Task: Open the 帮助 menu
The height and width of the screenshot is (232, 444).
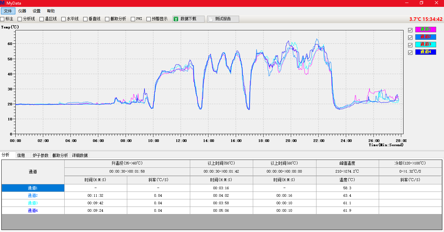Action: [x=51, y=11]
